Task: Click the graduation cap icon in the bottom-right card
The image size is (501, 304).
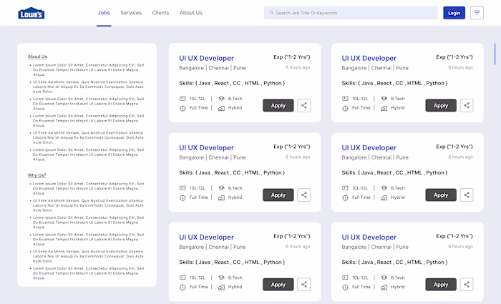Action: [x=384, y=278]
